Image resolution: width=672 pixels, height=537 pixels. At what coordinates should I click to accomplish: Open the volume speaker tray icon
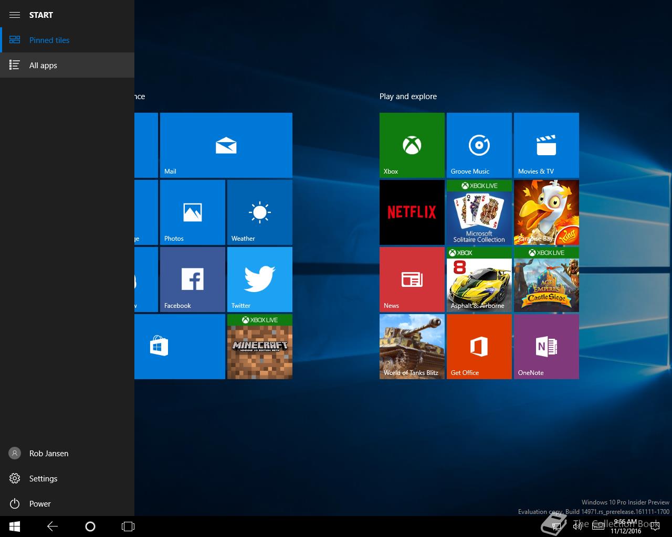click(x=577, y=526)
